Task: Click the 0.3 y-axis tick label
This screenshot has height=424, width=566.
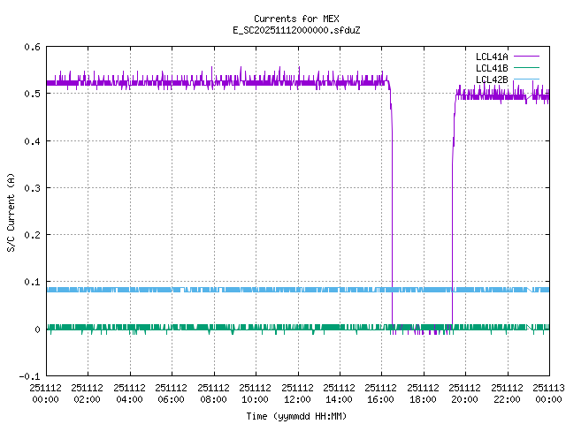Action: 30,188
